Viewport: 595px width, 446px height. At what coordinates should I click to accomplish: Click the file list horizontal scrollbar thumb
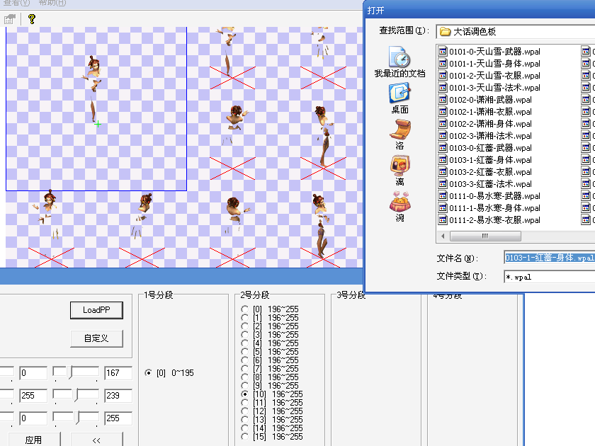pos(485,236)
